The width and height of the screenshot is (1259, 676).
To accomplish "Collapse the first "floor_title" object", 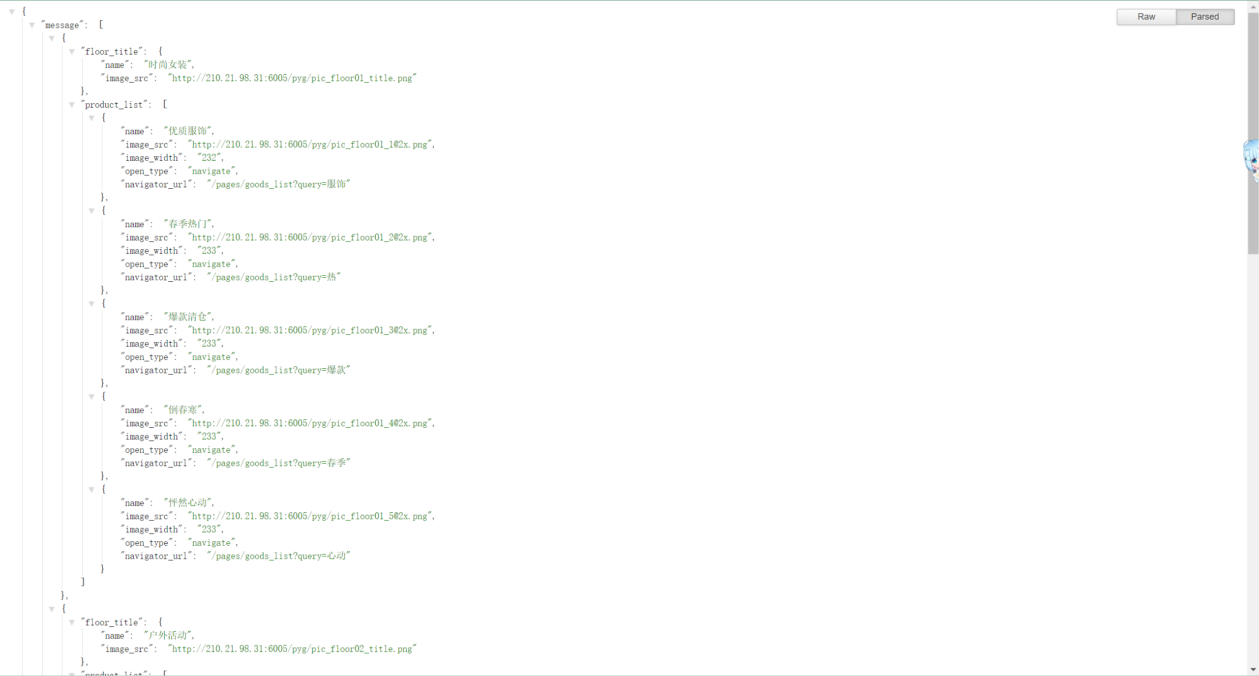I will tap(72, 52).
